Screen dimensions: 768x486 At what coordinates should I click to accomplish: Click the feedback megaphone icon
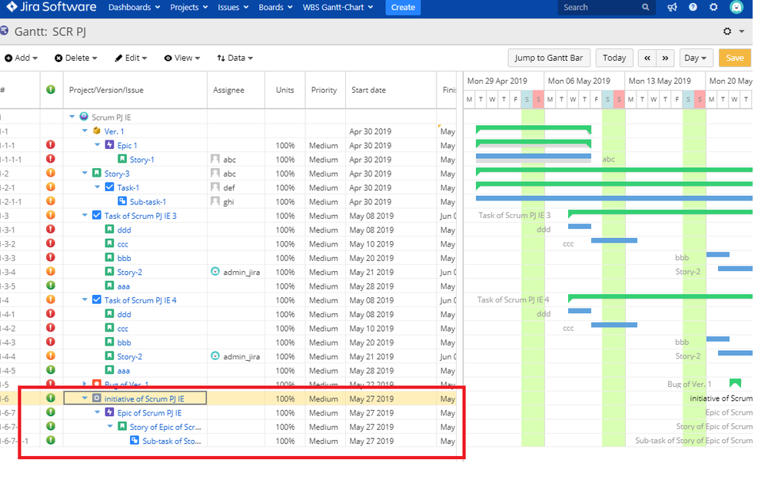tap(672, 8)
